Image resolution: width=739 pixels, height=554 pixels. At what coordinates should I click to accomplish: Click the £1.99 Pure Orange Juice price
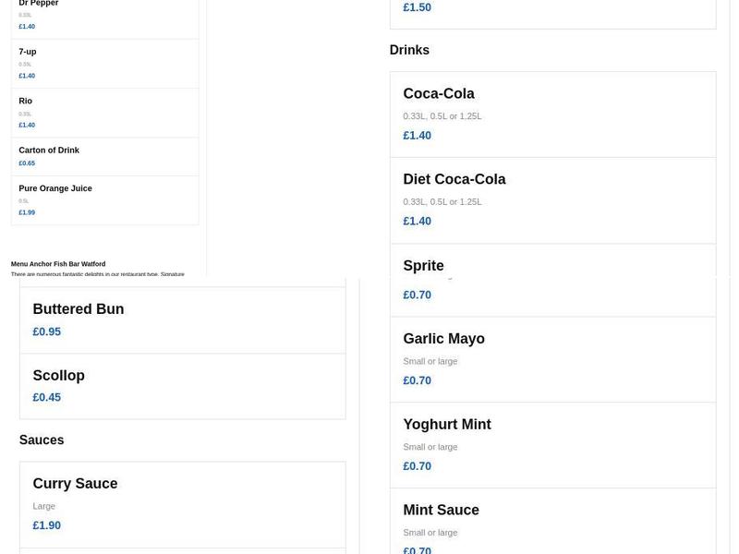(x=27, y=212)
